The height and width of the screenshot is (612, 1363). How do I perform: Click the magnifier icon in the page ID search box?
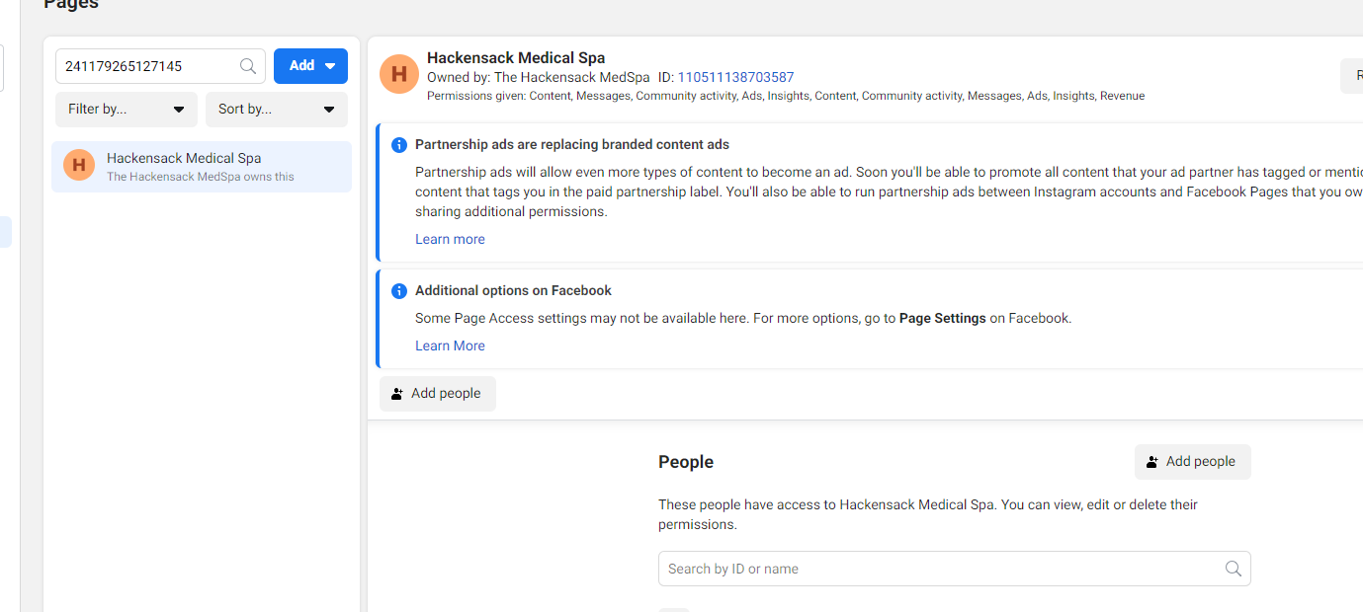tap(248, 66)
